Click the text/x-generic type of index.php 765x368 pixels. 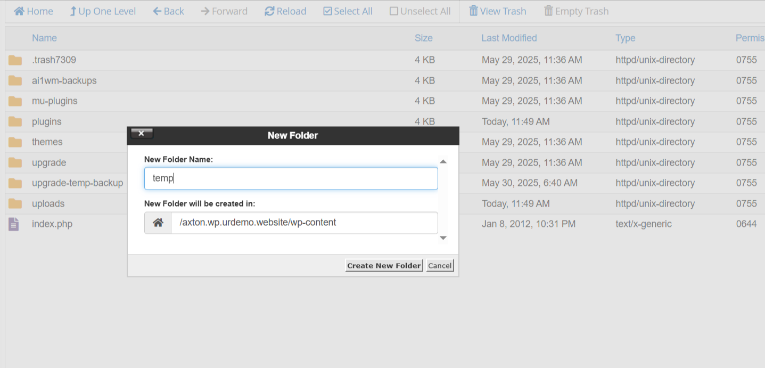click(644, 224)
